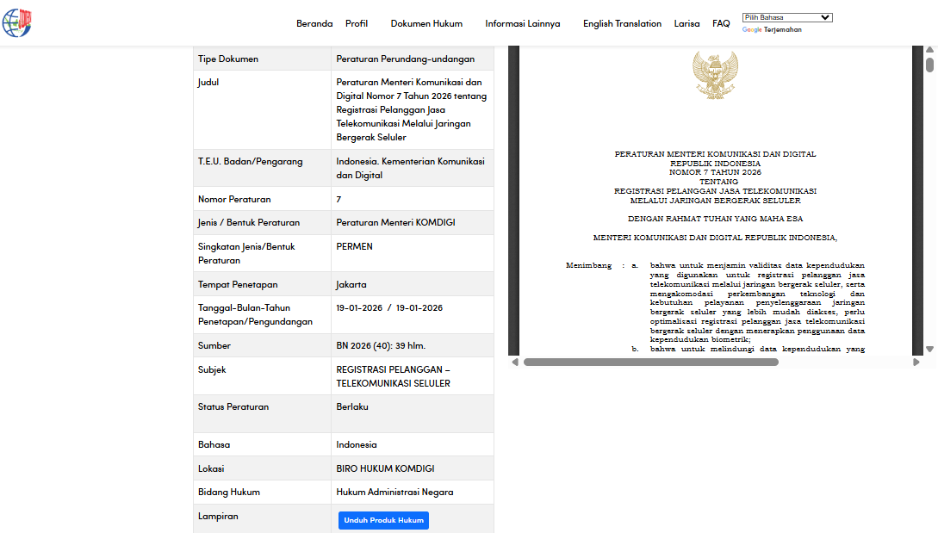Click the PDF viewer scroll up arrow
The image size is (938, 533).
click(x=929, y=51)
